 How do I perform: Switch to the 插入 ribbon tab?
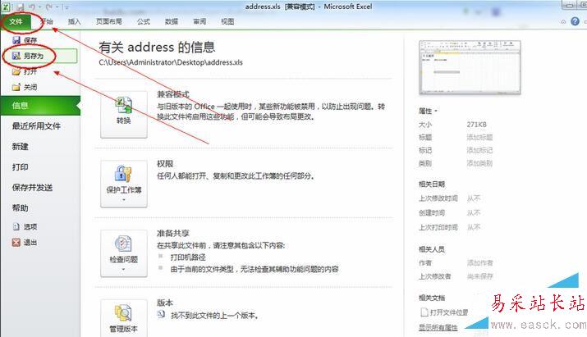coord(74,21)
